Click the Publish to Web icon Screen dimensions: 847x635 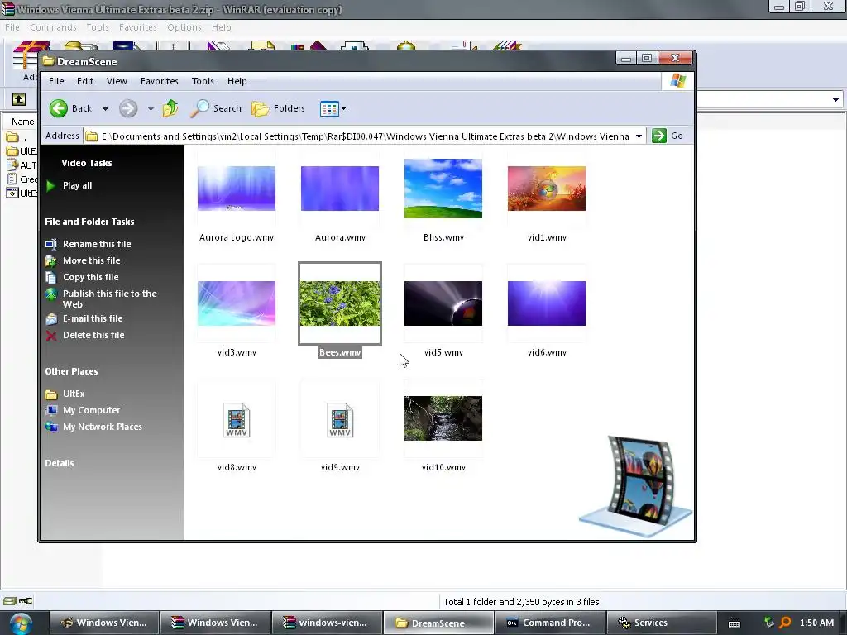(50, 294)
